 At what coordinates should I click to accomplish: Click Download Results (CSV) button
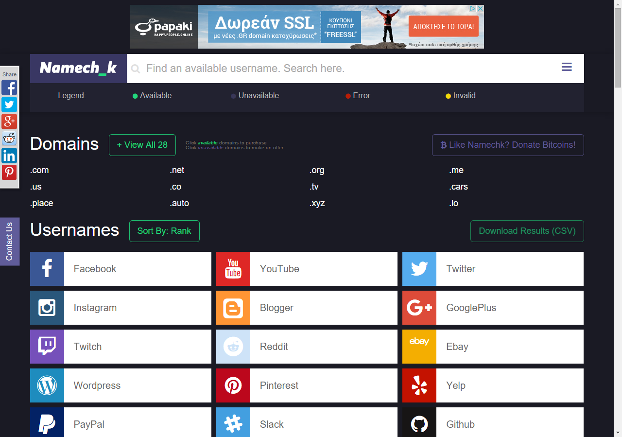[x=527, y=231]
